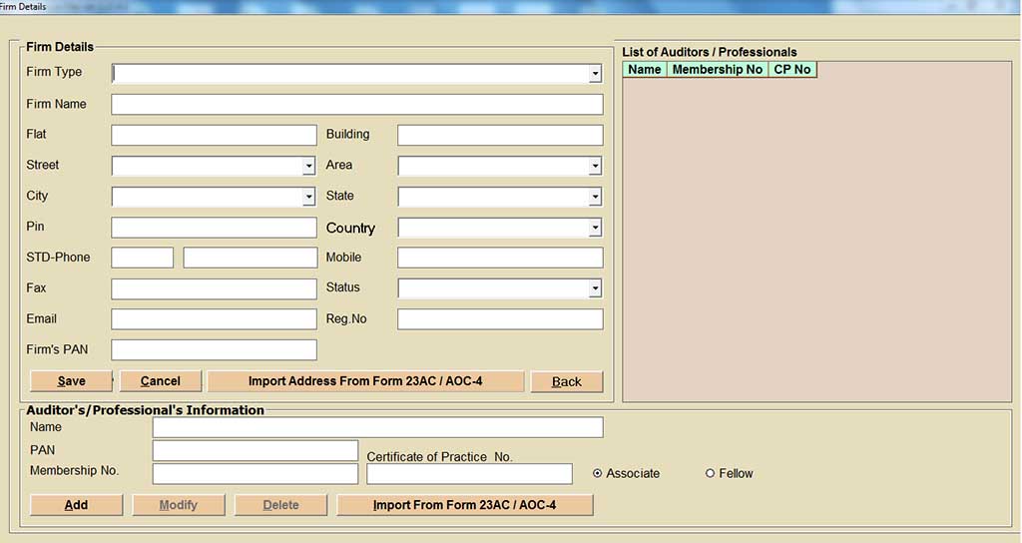This screenshot has height=543, width=1022.
Task: Click the CP No column header
Action: (792, 70)
